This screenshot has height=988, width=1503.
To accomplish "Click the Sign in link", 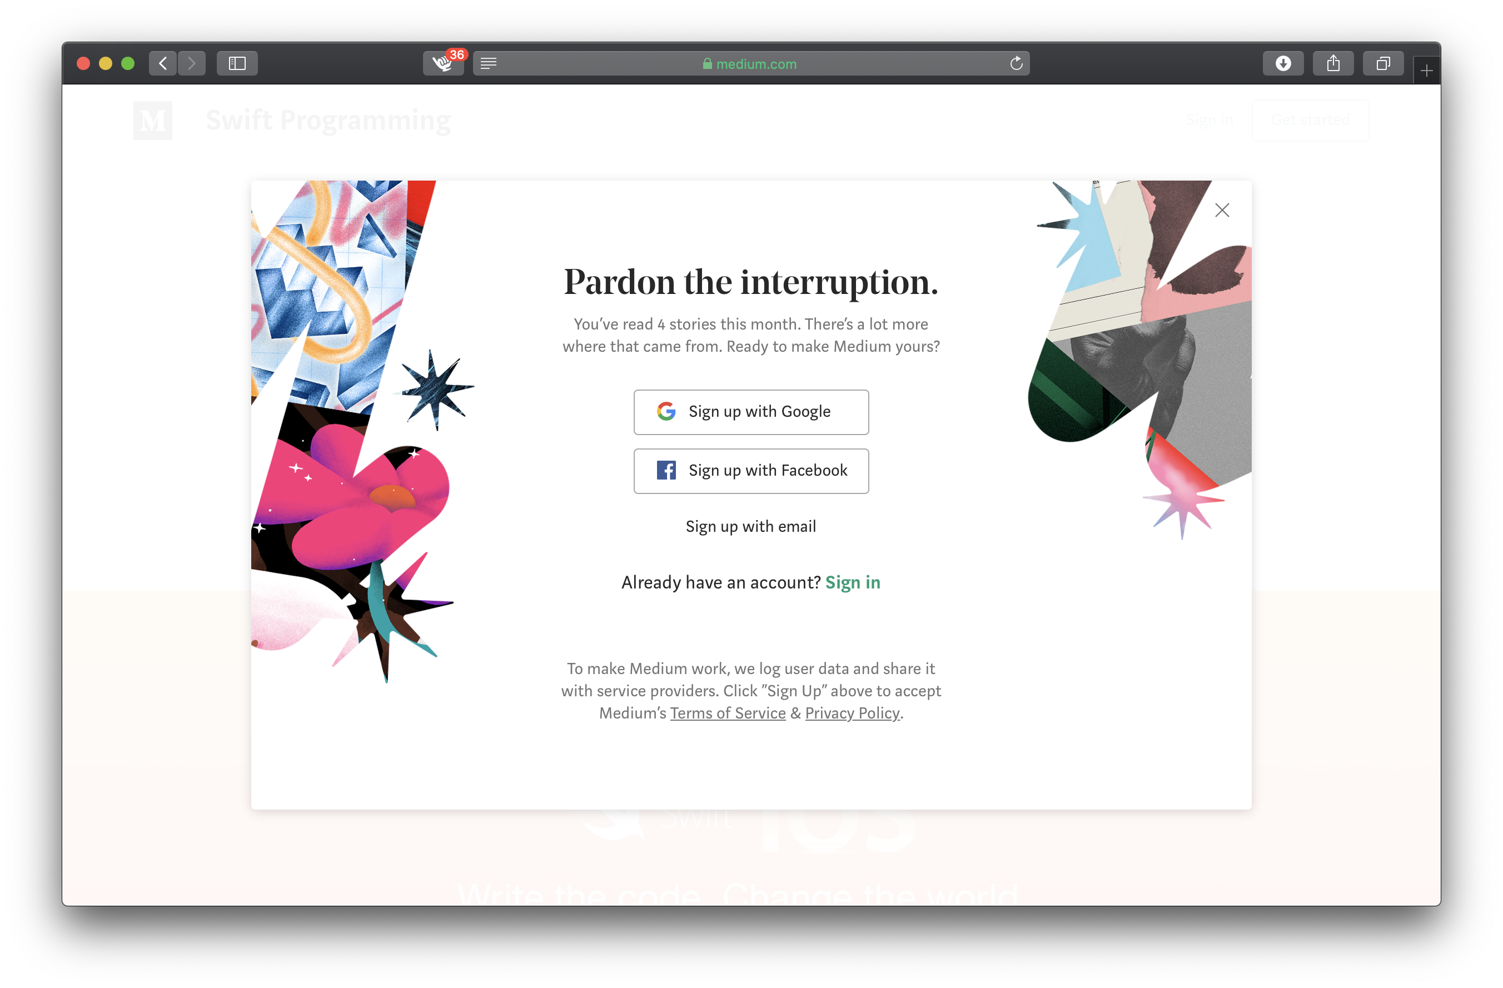I will pos(854,582).
